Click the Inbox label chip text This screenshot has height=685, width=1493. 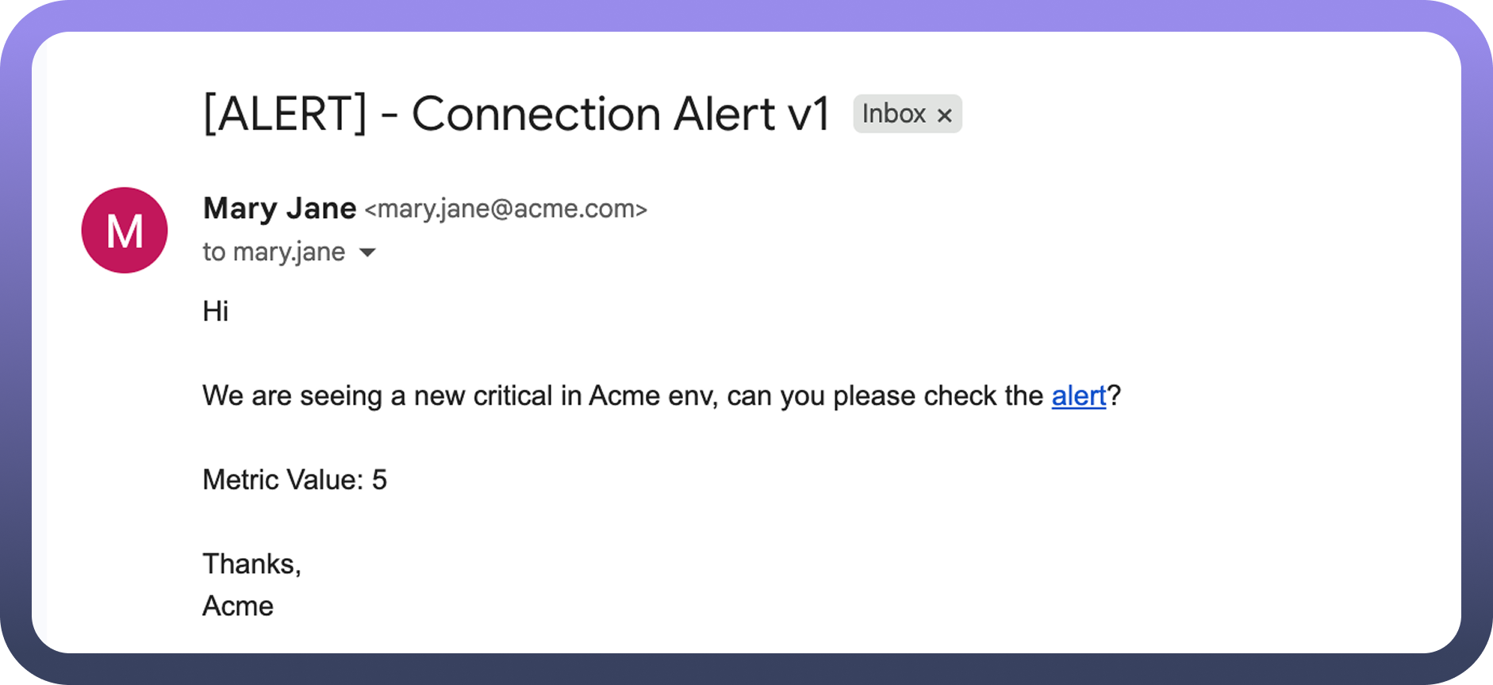coord(894,114)
